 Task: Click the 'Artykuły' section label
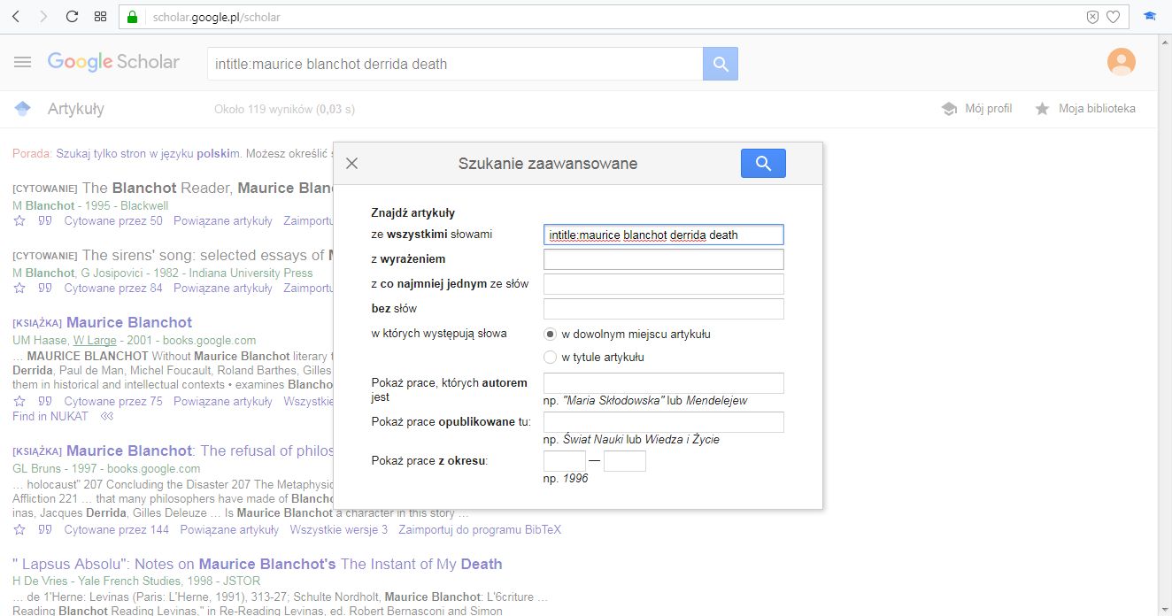point(76,108)
